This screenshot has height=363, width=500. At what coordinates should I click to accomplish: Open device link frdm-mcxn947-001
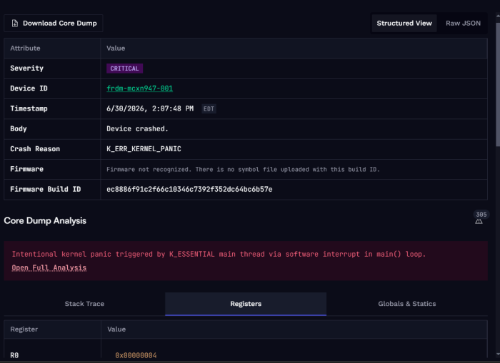click(x=140, y=88)
